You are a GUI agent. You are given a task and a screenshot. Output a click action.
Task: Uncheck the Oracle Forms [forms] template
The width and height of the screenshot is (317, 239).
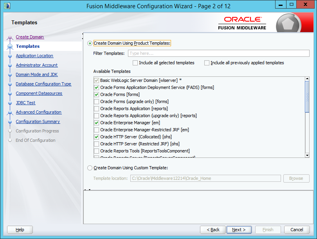96,94
